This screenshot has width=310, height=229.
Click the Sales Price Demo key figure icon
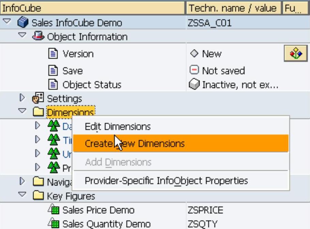point(54,210)
